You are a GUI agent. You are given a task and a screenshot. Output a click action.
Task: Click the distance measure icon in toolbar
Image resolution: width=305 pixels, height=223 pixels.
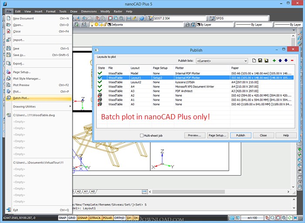click(x=129, y=18)
